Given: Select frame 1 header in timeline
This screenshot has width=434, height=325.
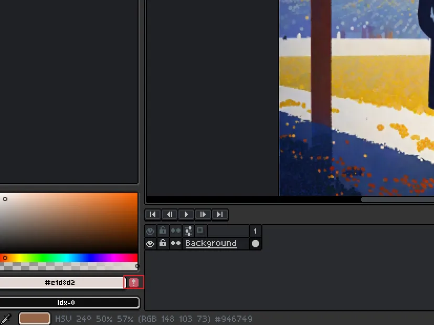Looking at the screenshot, I should 255,231.
